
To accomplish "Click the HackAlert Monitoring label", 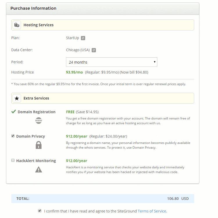I will [36, 161].
